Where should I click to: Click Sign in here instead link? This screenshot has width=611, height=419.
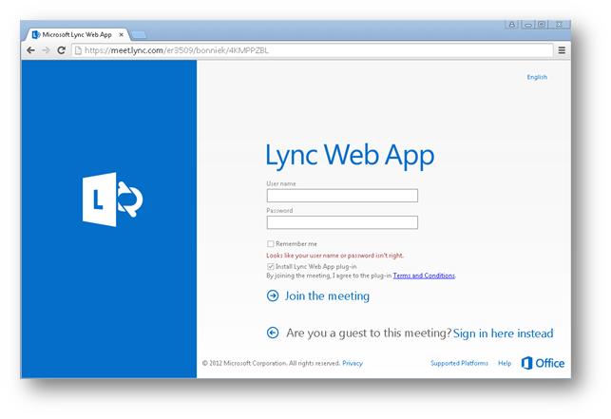coord(503,333)
